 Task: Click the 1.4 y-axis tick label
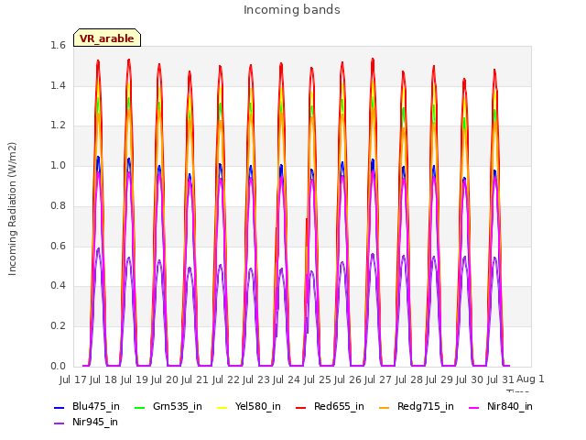58,85
